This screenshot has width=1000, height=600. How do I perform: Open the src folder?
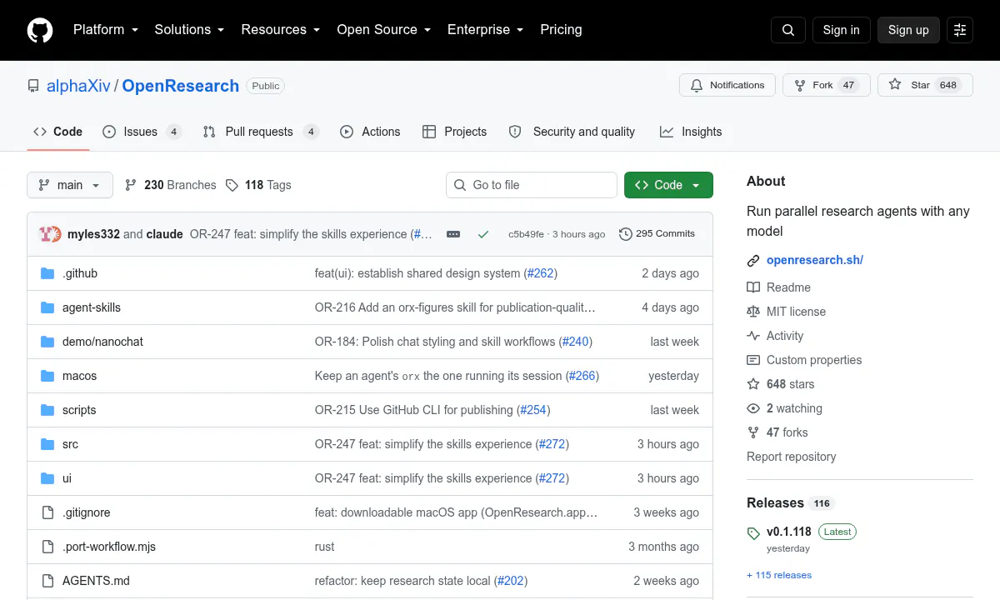(x=70, y=444)
